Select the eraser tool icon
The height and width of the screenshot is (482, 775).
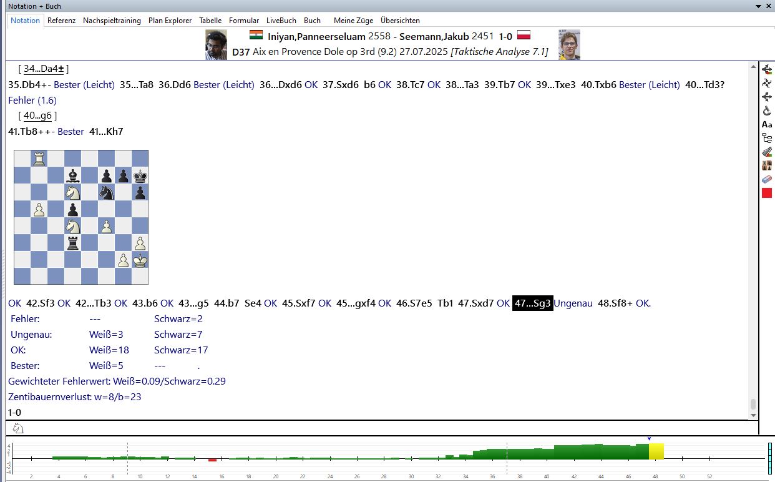[767, 179]
